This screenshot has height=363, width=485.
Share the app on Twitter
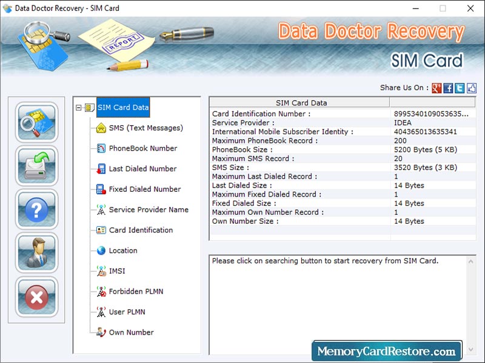tap(459, 88)
